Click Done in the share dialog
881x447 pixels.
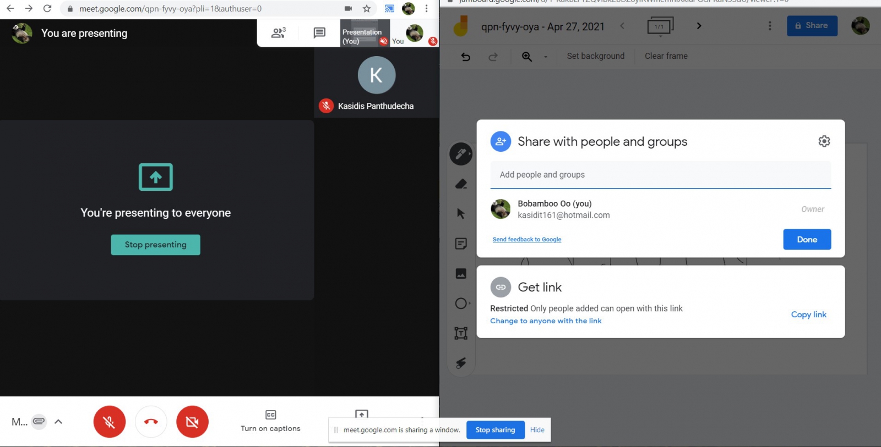[807, 240]
